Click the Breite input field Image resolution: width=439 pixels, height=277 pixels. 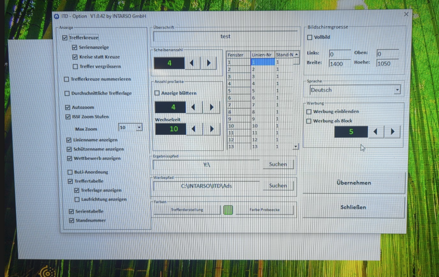[340, 64]
